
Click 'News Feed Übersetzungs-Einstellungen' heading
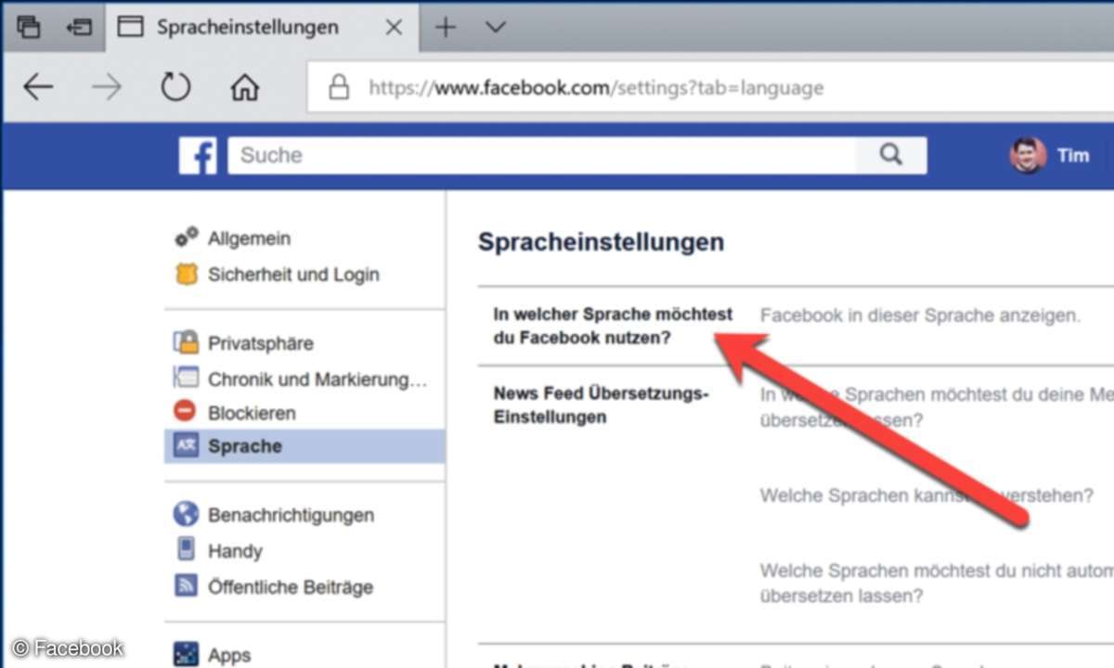click(601, 405)
